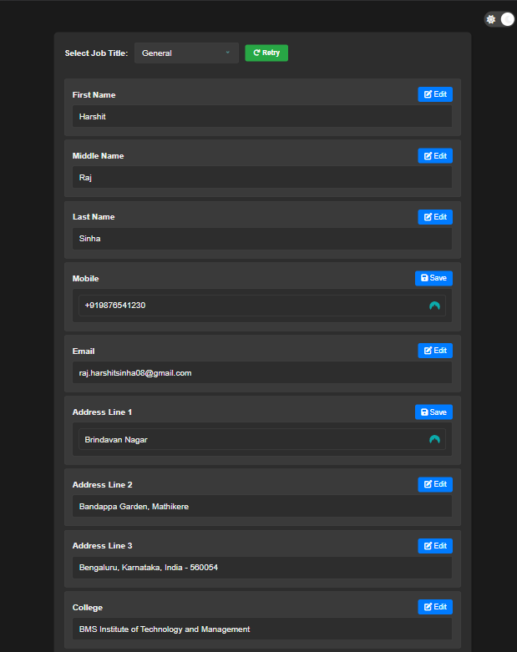
Task: Open the Select Job Title dropdown
Action: pos(186,53)
